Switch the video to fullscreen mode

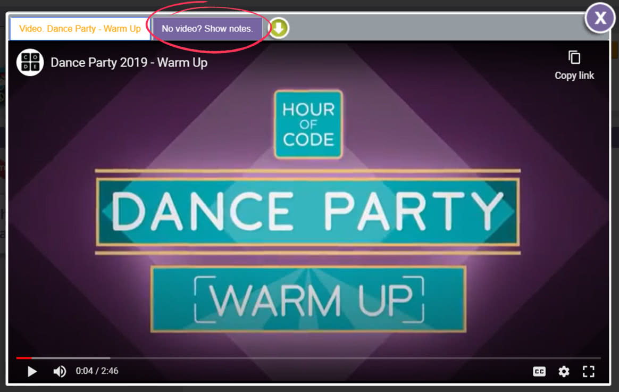(x=589, y=371)
